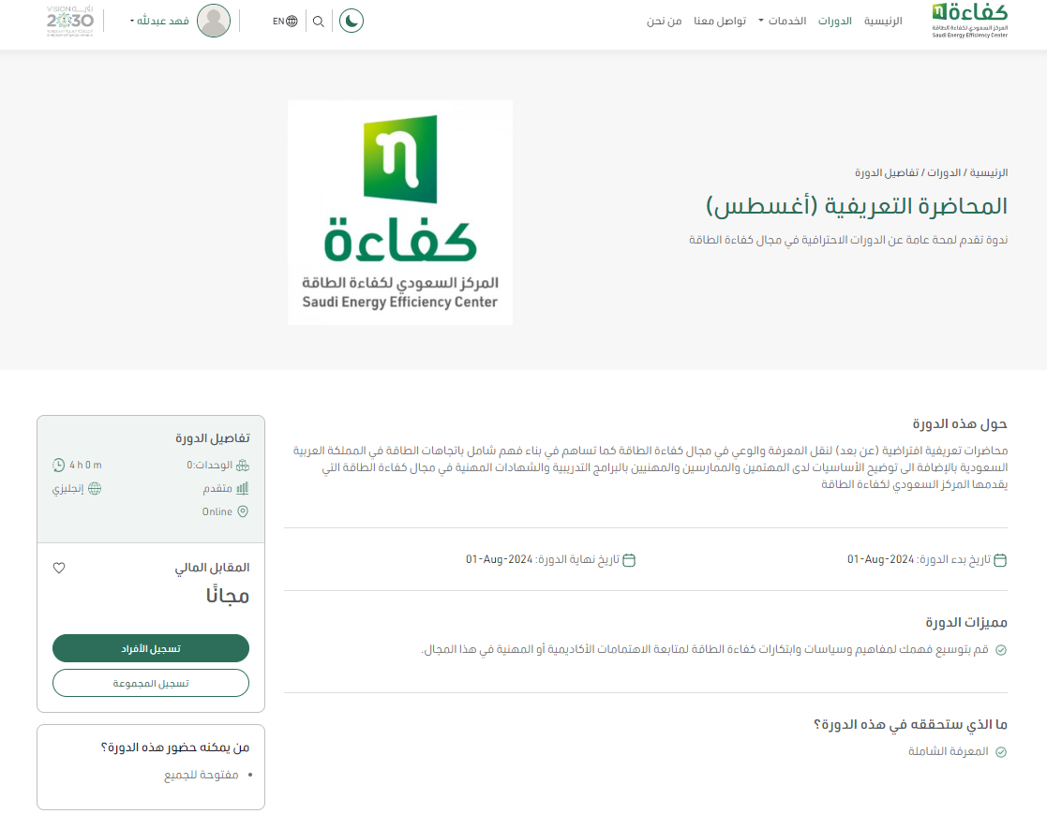The width and height of the screenshot is (1047, 829).
Task: Click the مميزات الدورة heading
Action: click(x=966, y=622)
